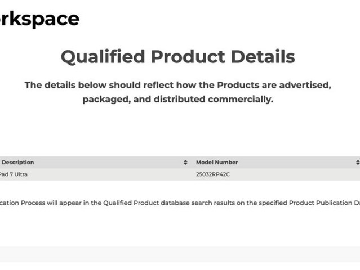Viewport: 360px width, 270px height.
Task: Select the Description column header label
Action: (x=17, y=162)
